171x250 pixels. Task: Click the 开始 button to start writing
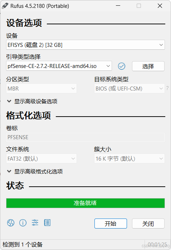tap(111, 224)
